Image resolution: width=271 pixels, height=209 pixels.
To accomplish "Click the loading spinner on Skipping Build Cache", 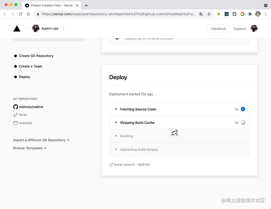I will tap(243, 122).
